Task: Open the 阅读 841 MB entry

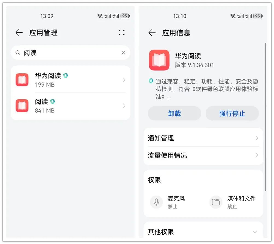Action: pos(71,106)
